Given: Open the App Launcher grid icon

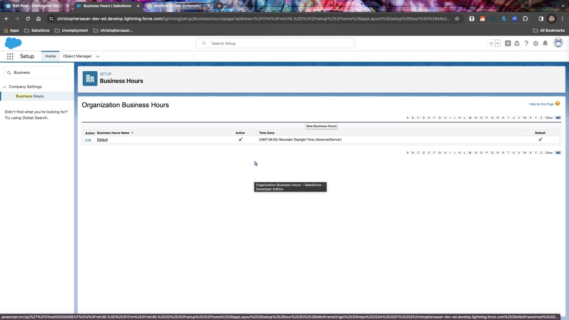Looking at the screenshot, I should [10, 56].
